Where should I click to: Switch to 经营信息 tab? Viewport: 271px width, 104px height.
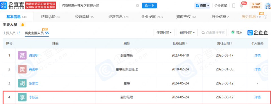118,17
